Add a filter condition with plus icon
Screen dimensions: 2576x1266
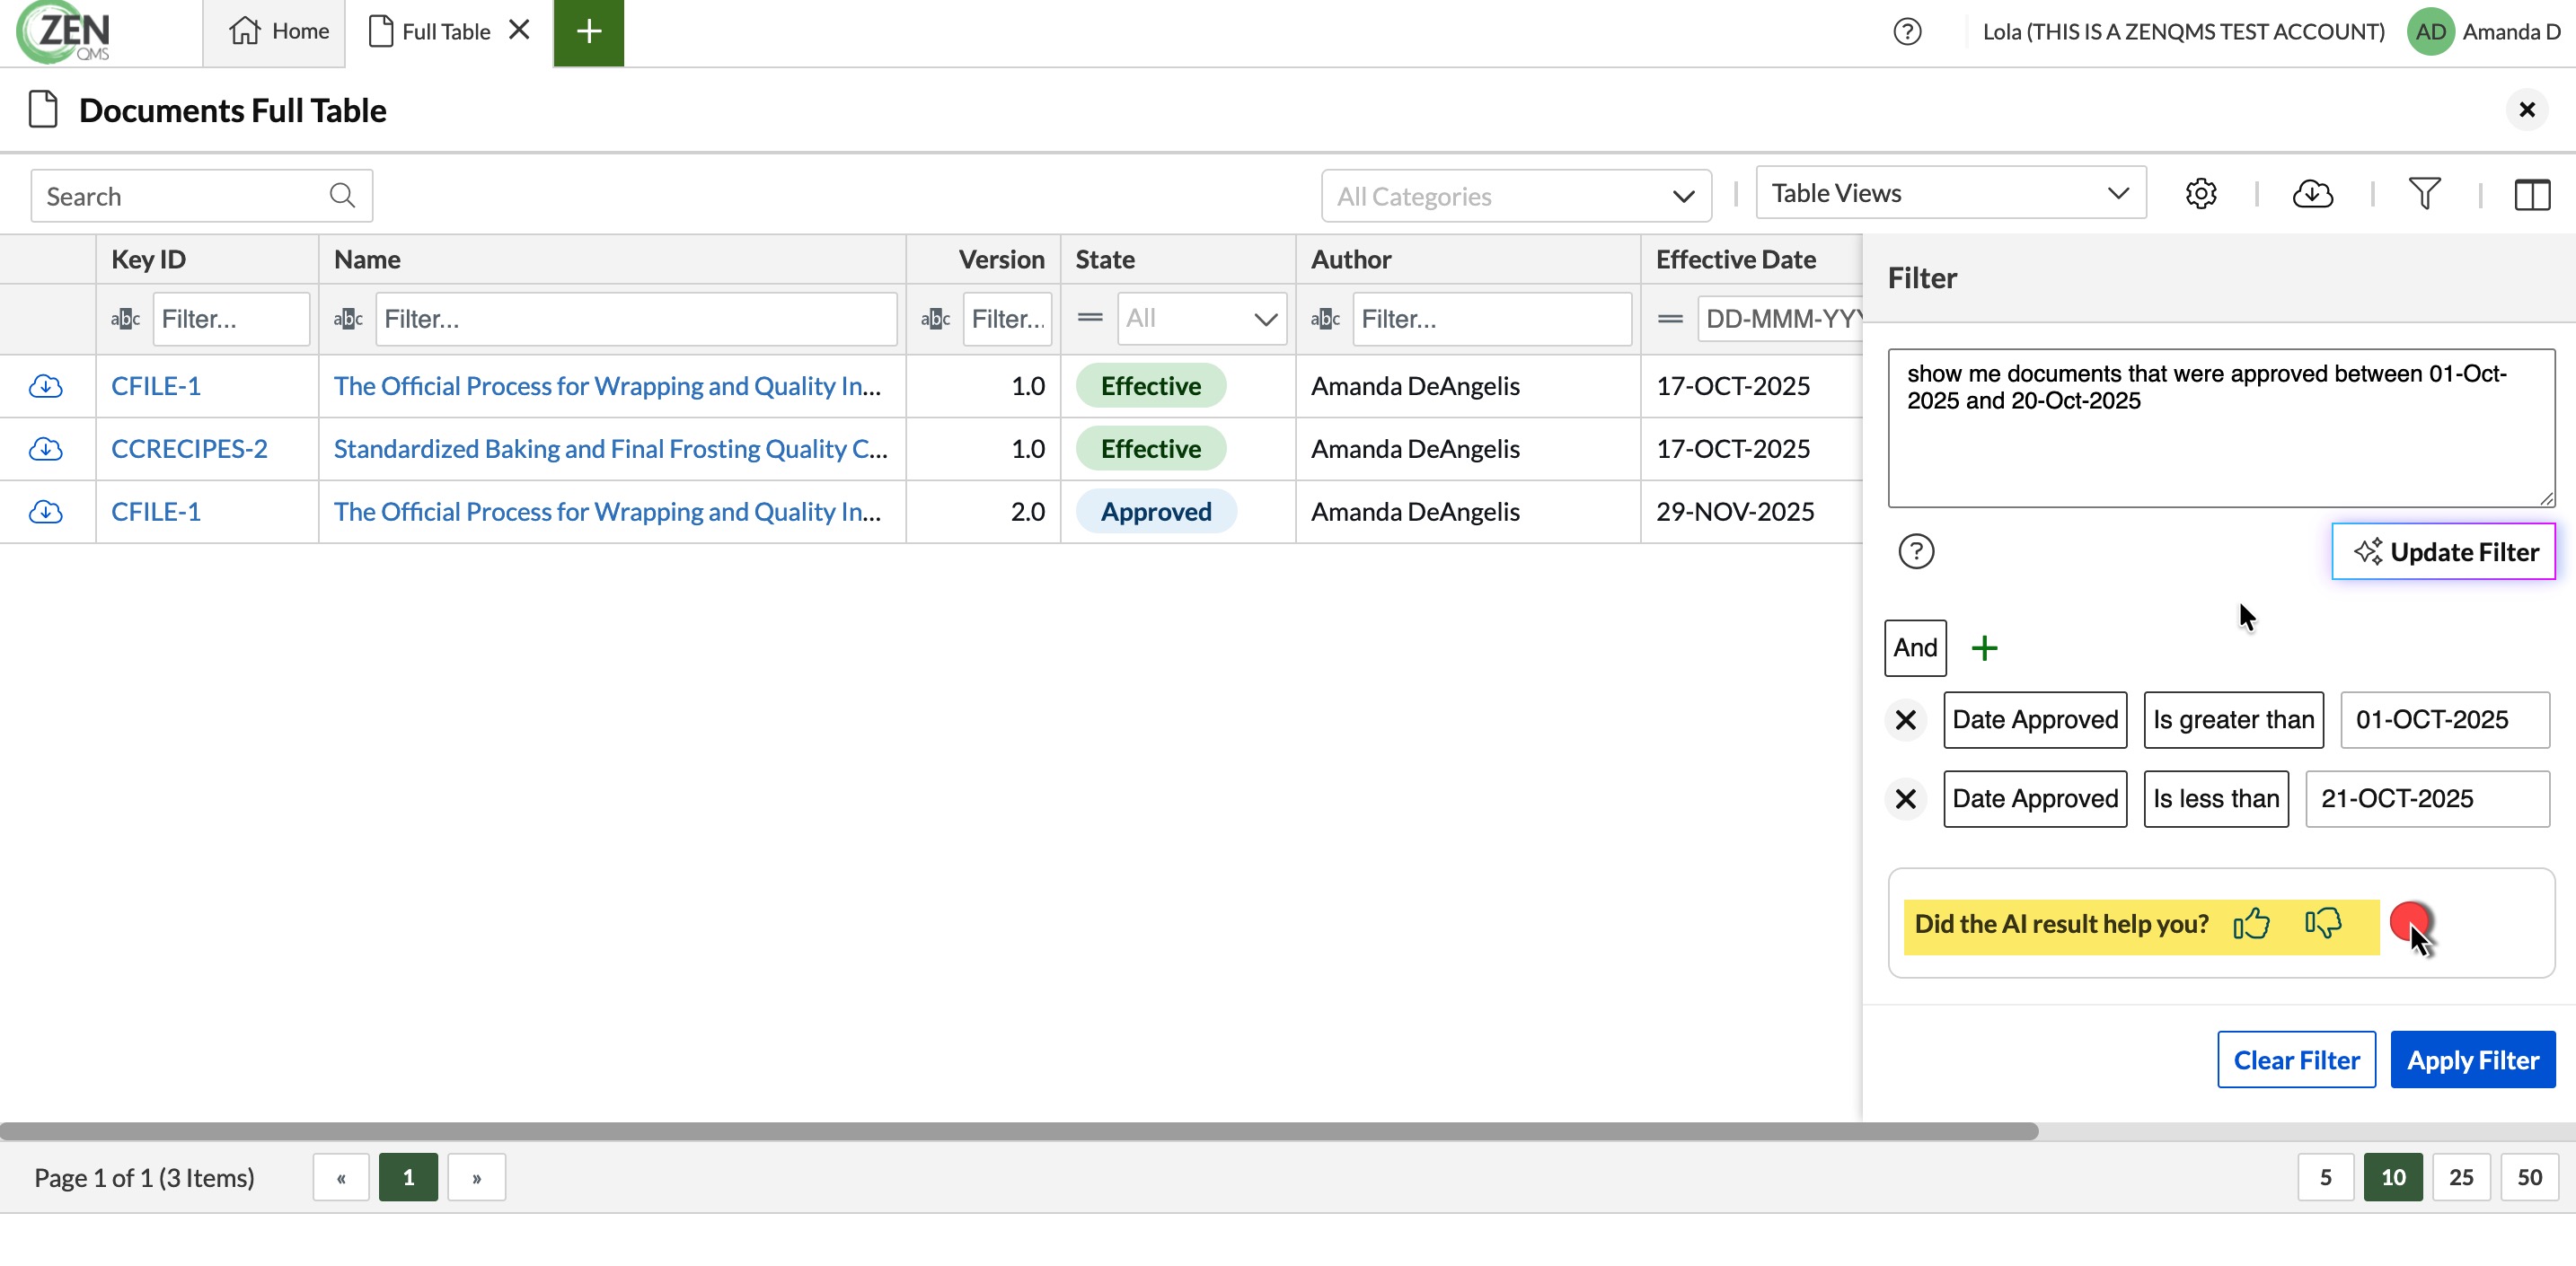coord(1984,648)
